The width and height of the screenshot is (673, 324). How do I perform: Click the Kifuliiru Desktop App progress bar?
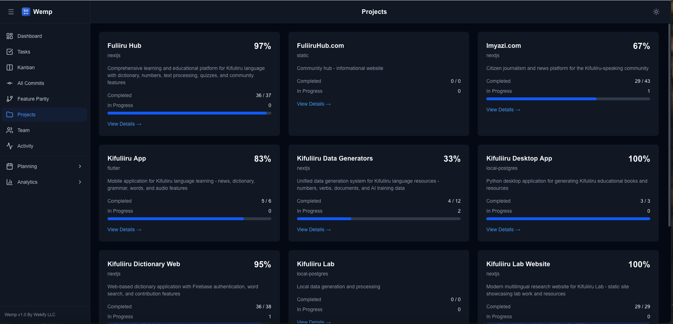pos(568,219)
